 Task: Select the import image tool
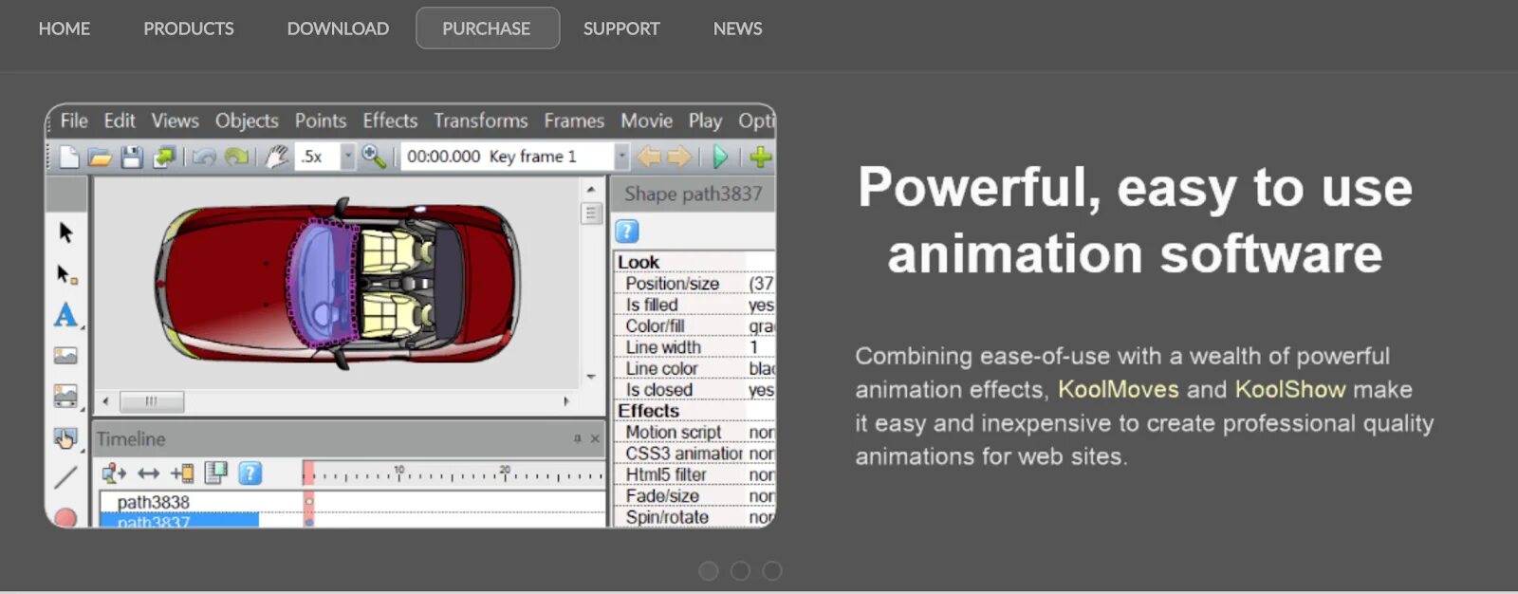click(65, 356)
